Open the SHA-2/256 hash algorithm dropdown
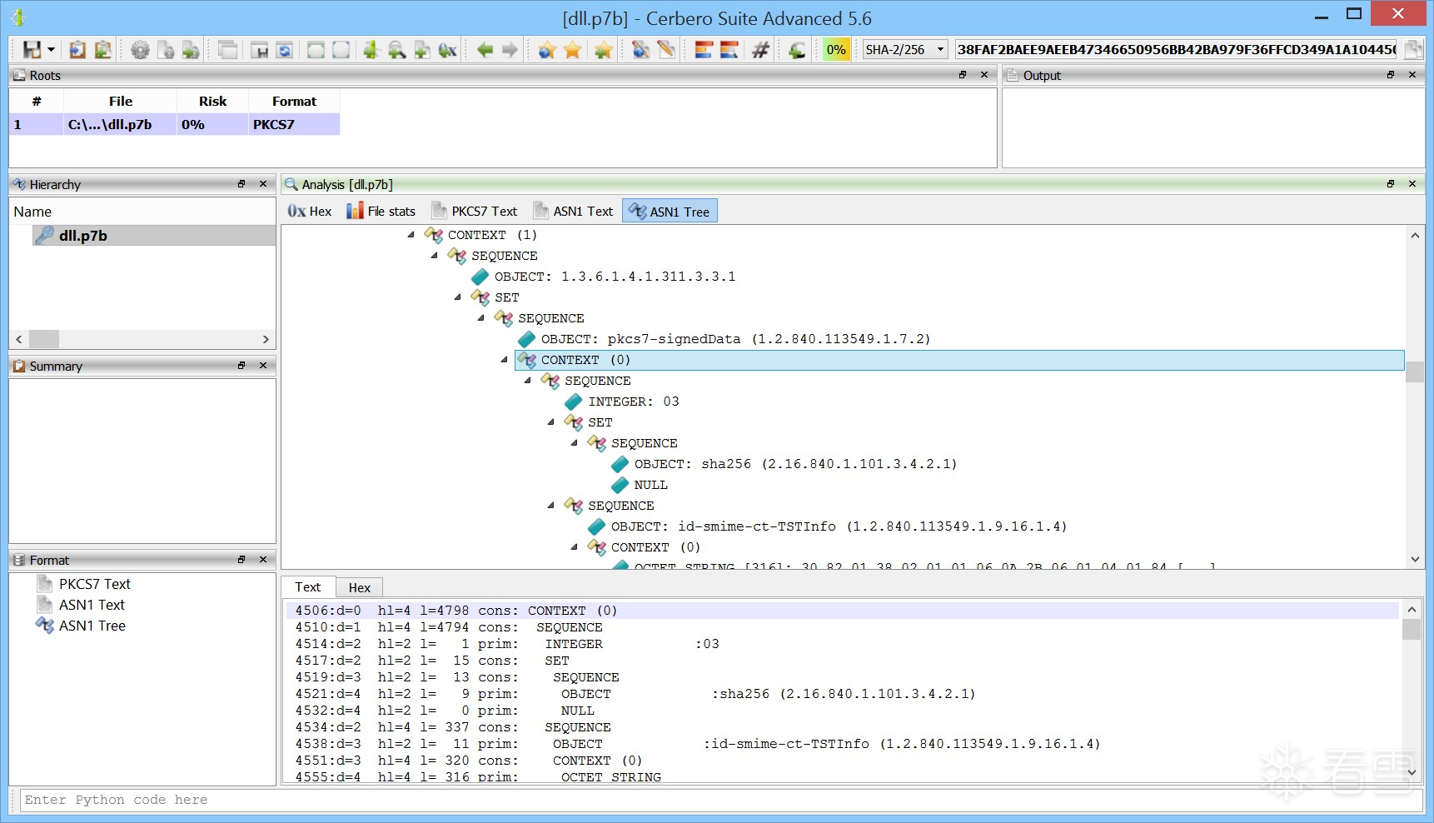The width and height of the screenshot is (1434, 823). click(x=940, y=50)
